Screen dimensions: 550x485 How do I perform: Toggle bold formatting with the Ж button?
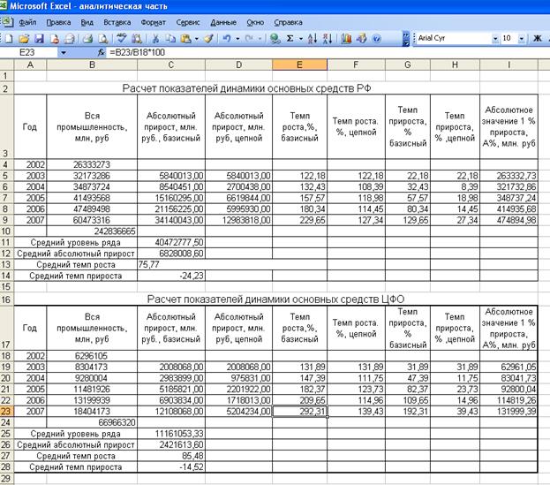coord(537,39)
